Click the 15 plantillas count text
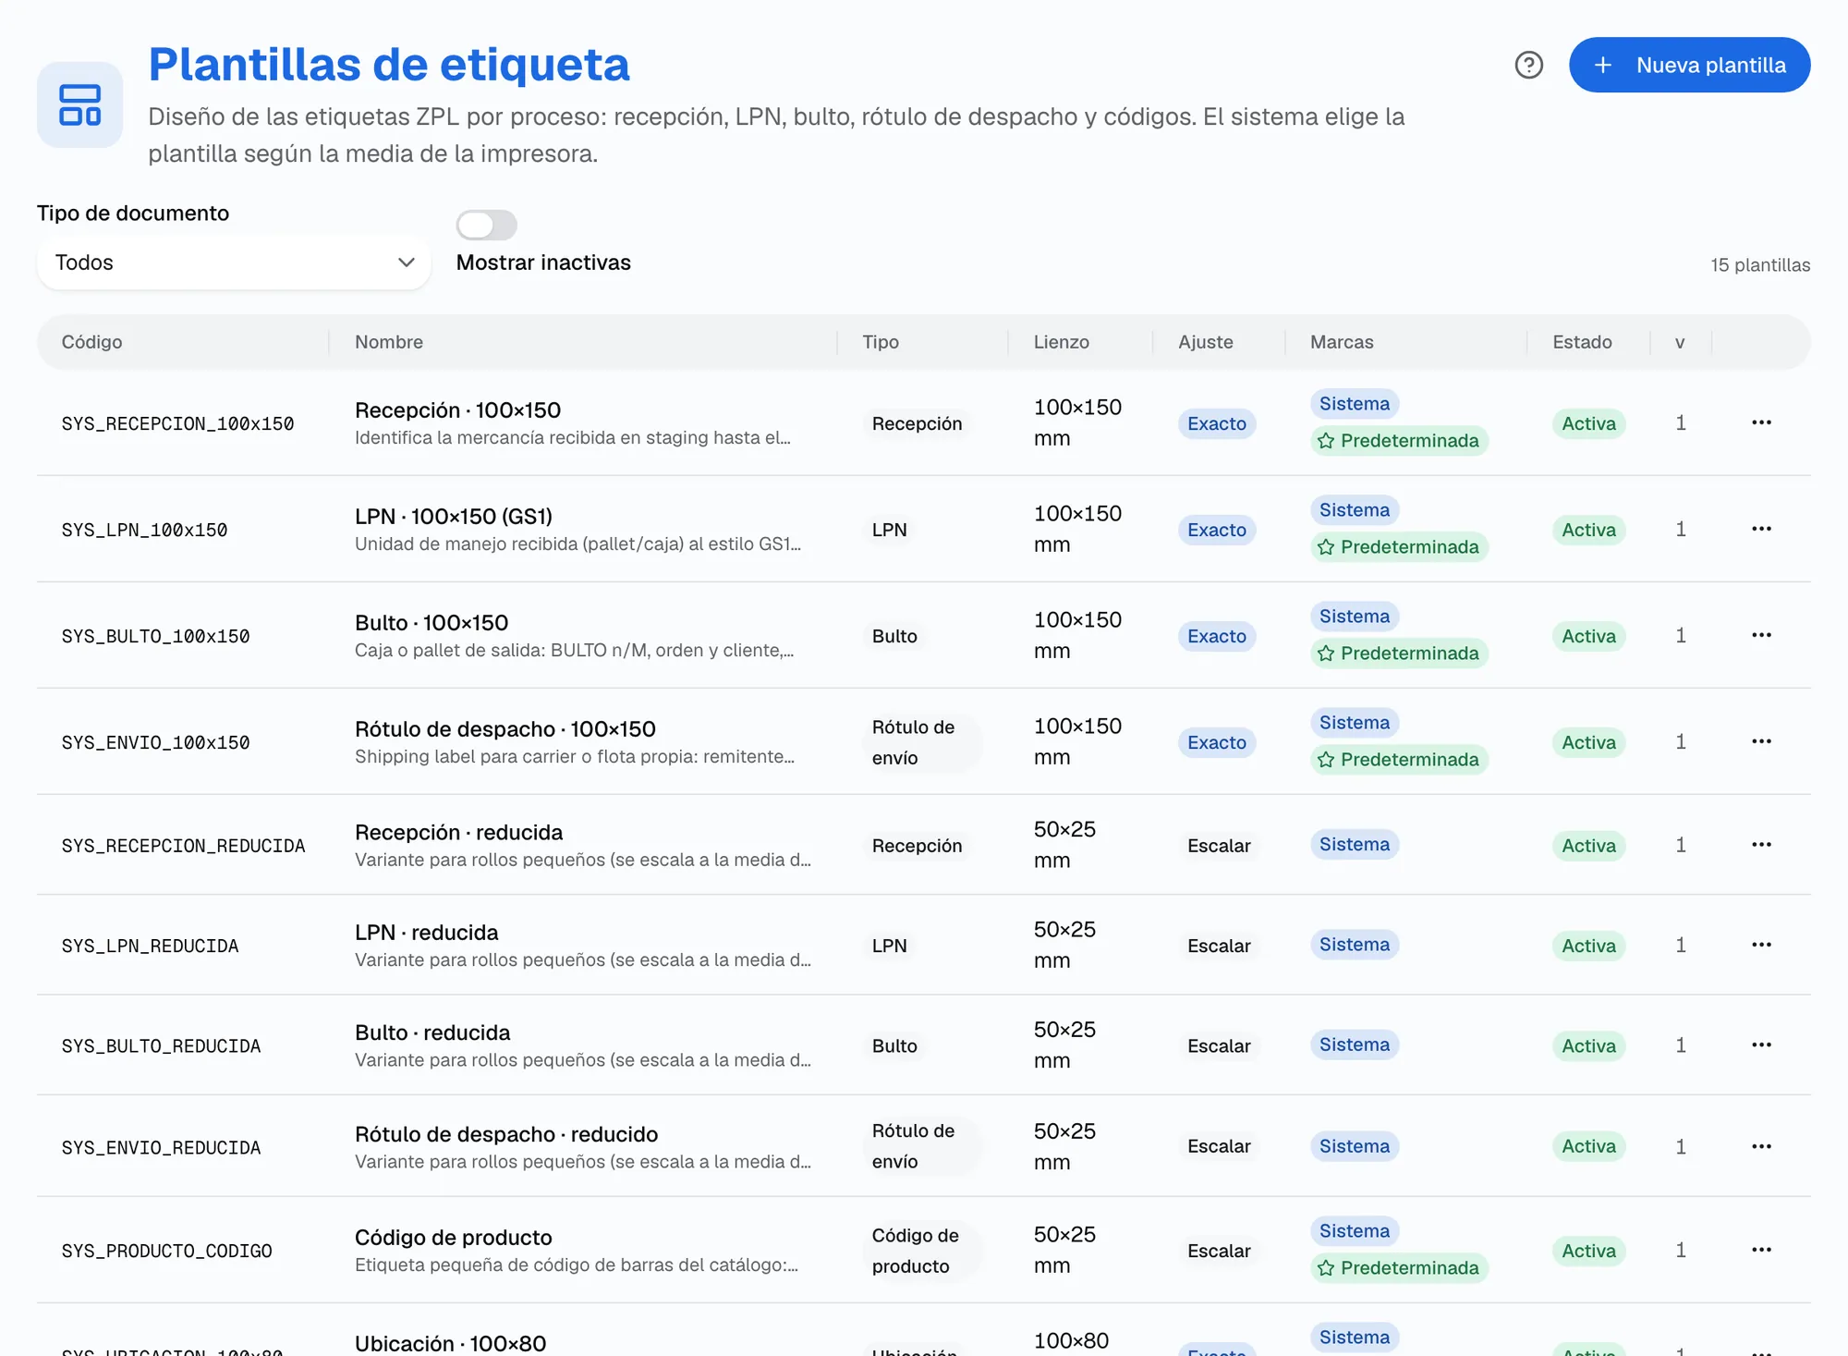The width and height of the screenshot is (1848, 1356). pyautogui.click(x=1760, y=265)
